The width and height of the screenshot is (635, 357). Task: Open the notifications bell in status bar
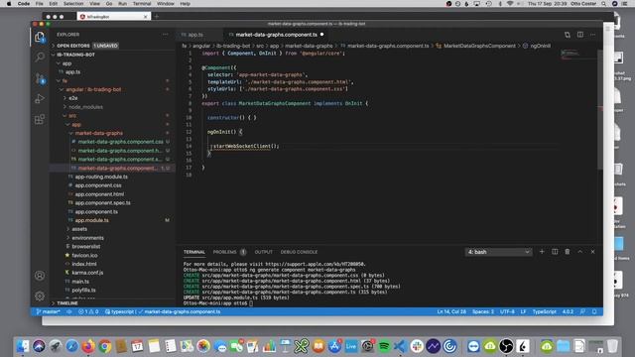pyautogui.click(x=594, y=311)
